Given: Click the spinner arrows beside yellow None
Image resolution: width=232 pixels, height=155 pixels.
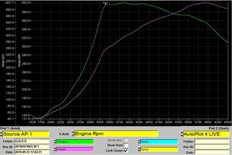Looking at the screenshot, I should coord(139,149).
